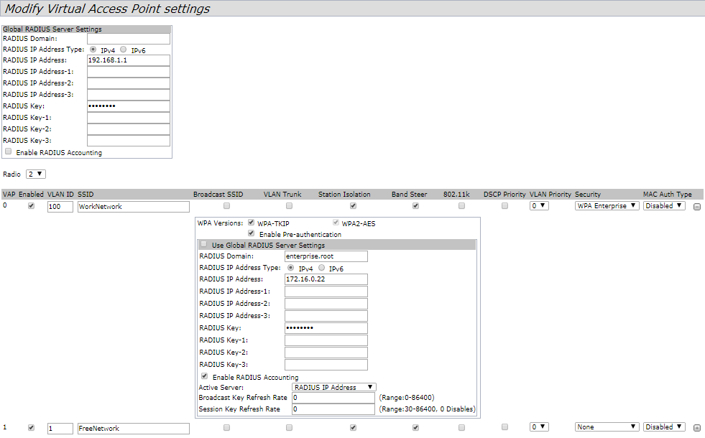Click VAP RADIUS Domain field enterprise.root
The width and height of the screenshot is (705, 438).
(326, 256)
